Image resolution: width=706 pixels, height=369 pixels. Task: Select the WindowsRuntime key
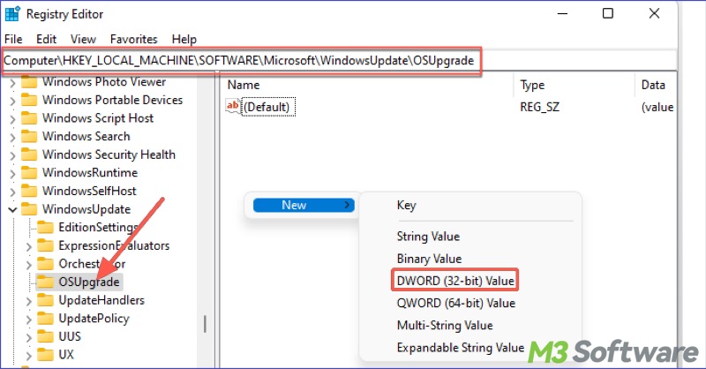coord(90,172)
